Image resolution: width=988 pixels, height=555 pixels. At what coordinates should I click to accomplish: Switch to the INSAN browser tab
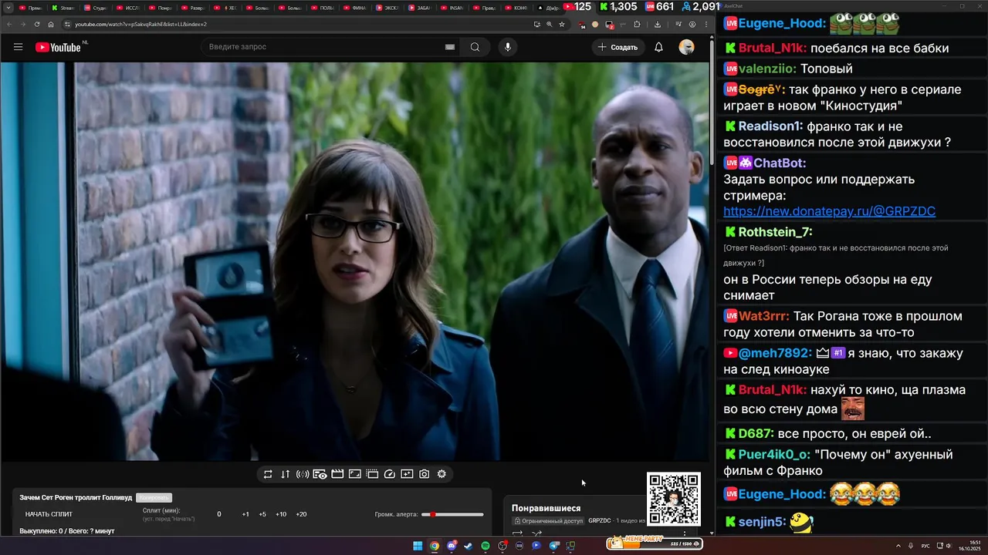point(452,8)
